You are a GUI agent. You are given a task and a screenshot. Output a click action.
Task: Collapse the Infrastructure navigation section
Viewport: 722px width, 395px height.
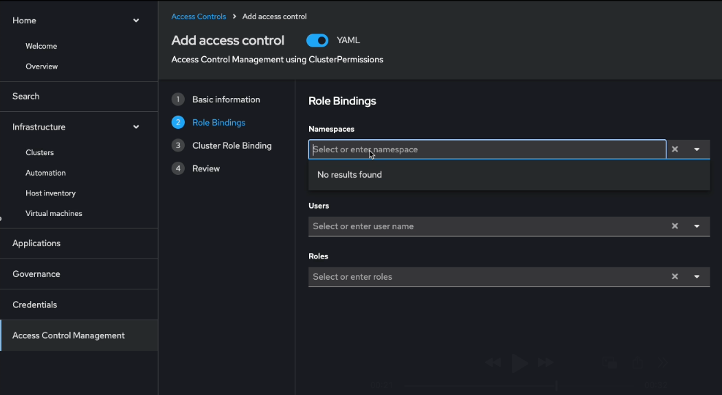(135, 127)
